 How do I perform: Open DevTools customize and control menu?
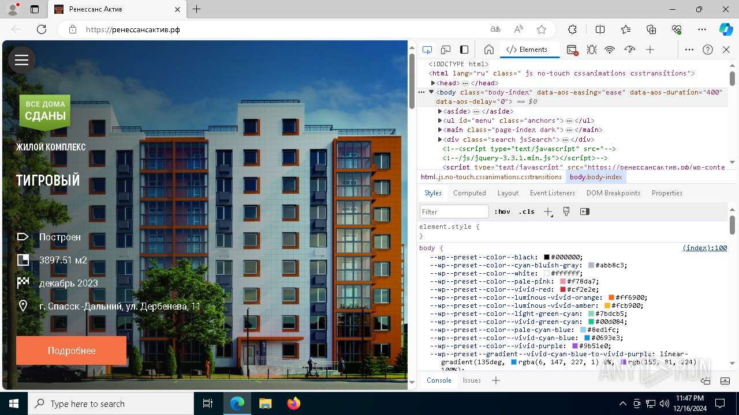[689, 50]
